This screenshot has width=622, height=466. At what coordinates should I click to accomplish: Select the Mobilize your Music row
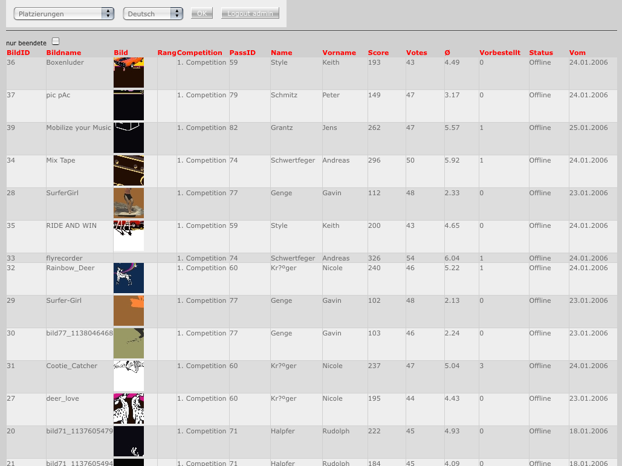point(77,128)
